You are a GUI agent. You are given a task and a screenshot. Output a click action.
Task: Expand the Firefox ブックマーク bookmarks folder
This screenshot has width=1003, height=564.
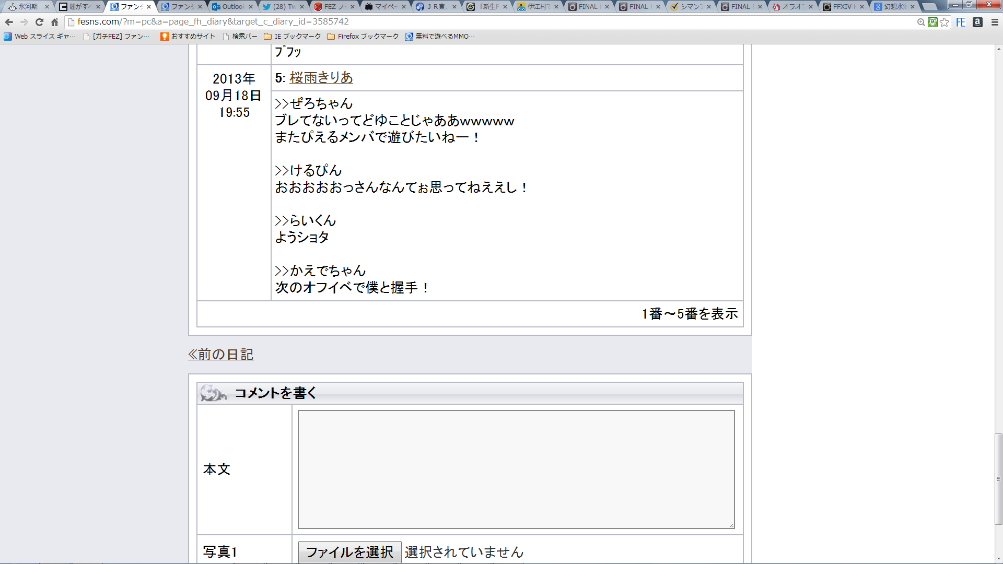tap(363, 37)
